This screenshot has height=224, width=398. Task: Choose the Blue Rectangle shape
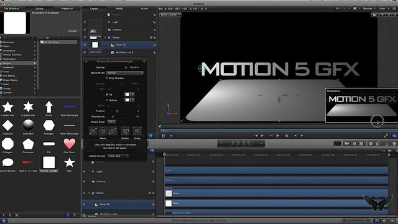coord(69,106)
